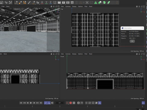This screenshot has width=147, height=110.
Task: Toggle red Autokeying button
Action: [70, 103]
